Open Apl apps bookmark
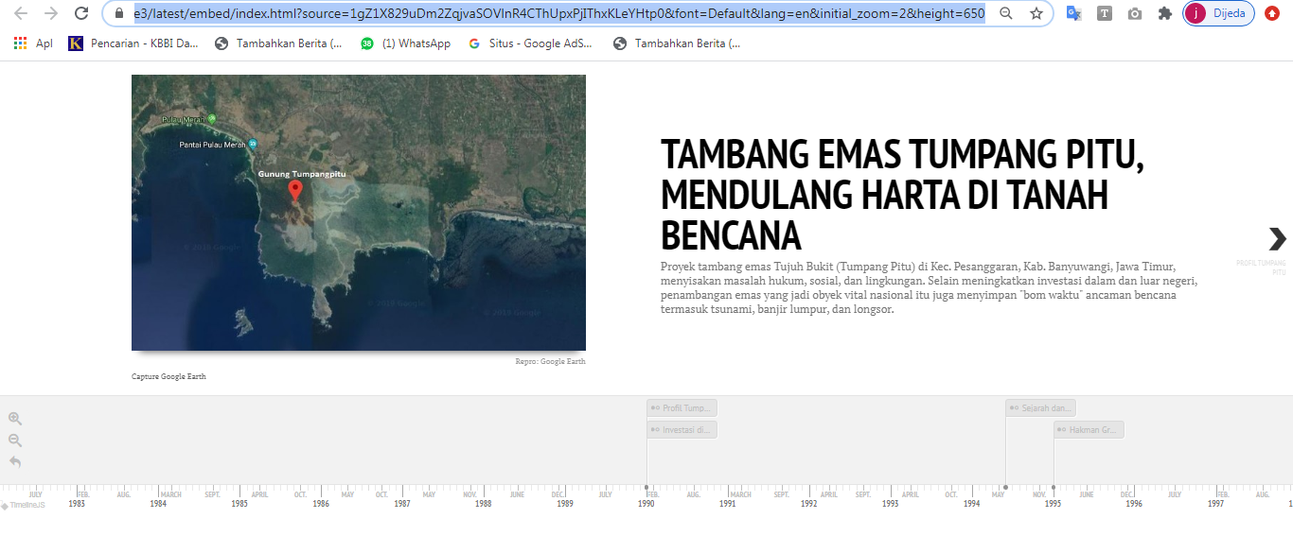 tap(33, 43)
